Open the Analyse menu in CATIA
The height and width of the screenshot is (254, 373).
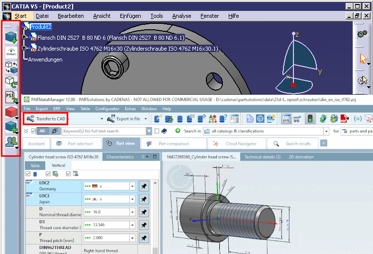(x=182, y=16)
